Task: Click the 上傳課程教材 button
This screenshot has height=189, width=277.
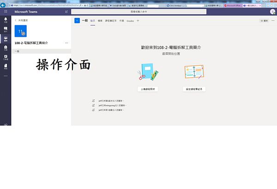Action: pyautogui.click(x=148, y=89)
